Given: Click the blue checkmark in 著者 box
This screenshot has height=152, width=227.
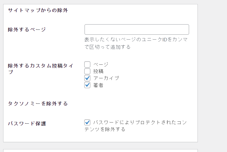Looking at the screenshot, I should 87,85.
